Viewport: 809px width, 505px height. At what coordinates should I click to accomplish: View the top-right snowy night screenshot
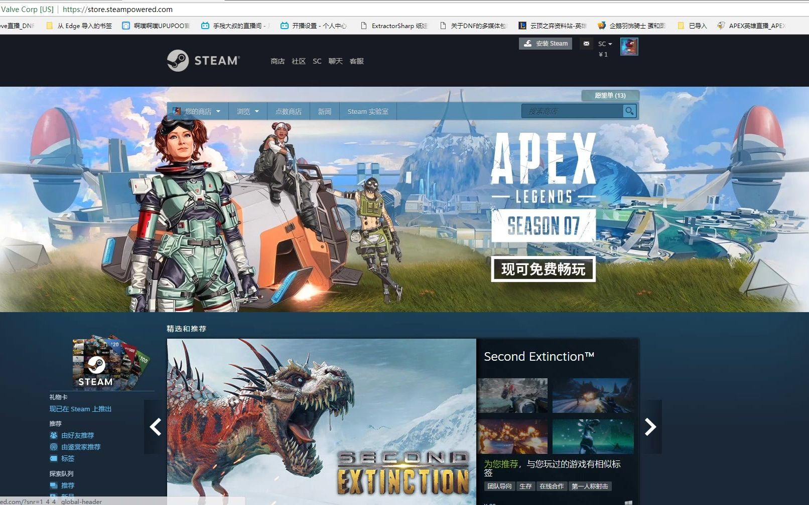(593, 395)
